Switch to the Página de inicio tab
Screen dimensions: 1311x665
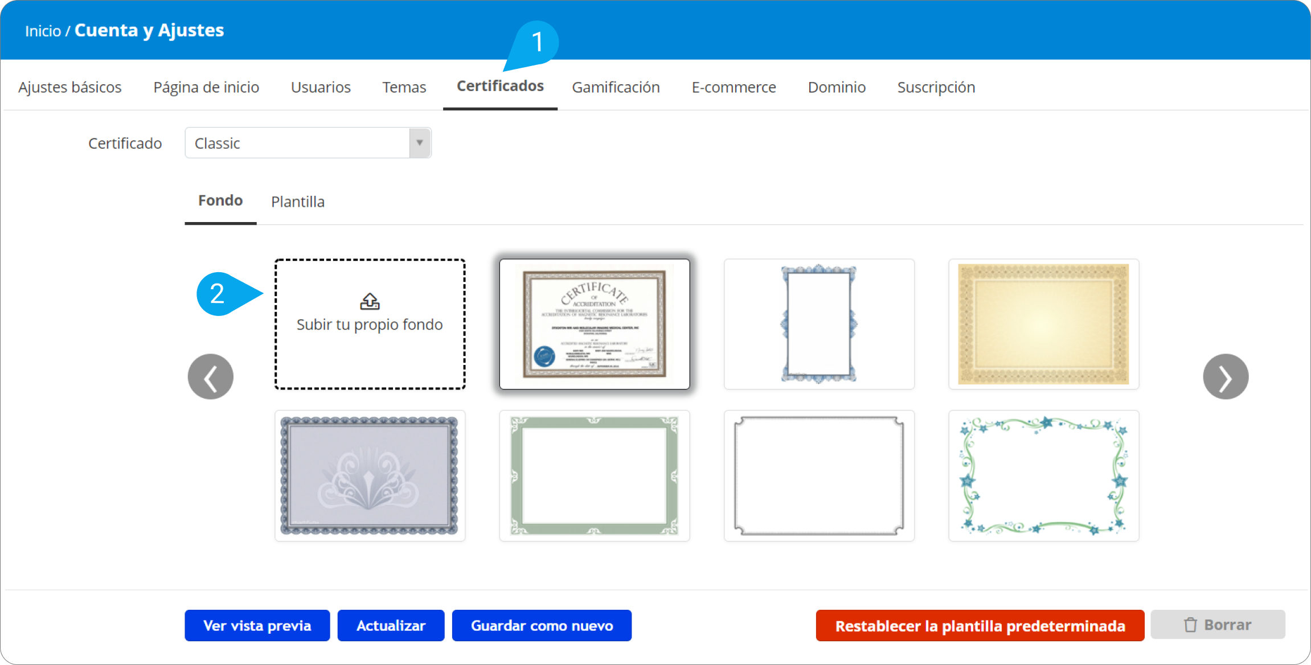(x=206, y=87)
